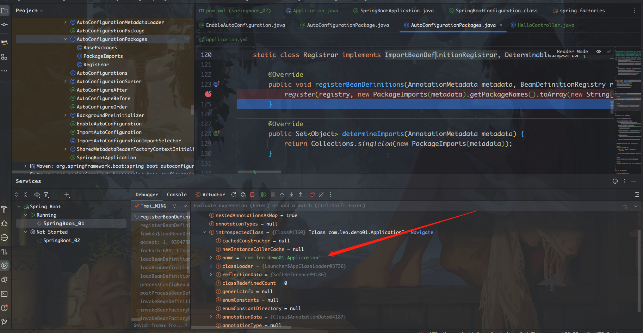Open the spring.factories editor tab
The height and width of the screenshot is (333, 643).
(x=579, y=11)
